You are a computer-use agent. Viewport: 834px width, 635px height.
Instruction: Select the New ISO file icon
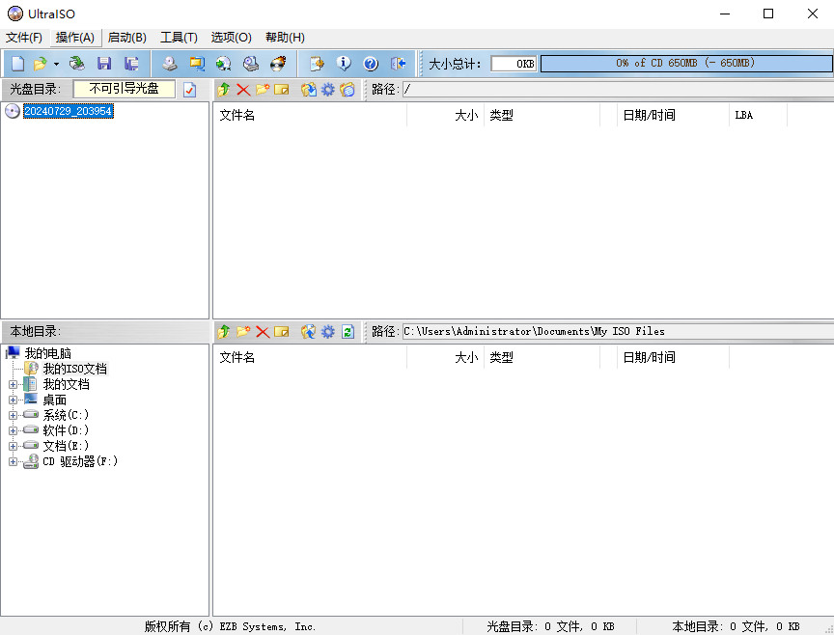click(16, 63)
